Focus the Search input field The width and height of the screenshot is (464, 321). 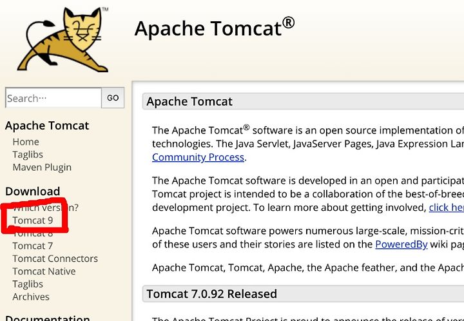pos(53,97)
